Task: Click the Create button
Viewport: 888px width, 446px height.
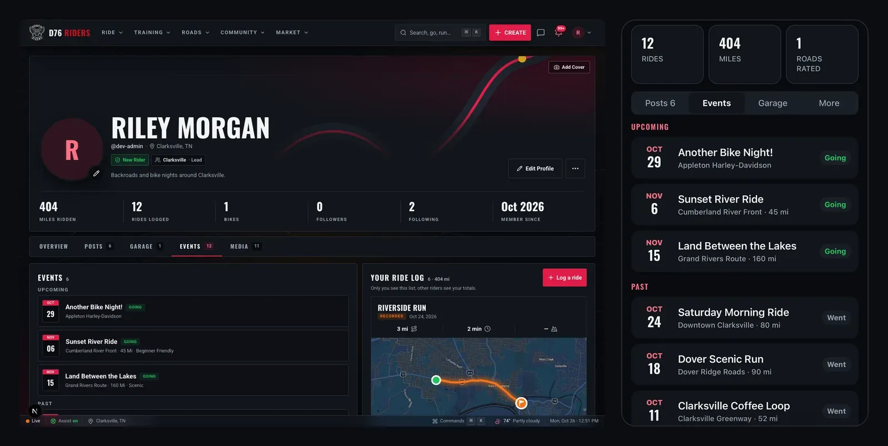Action: [x=510, y=33]
